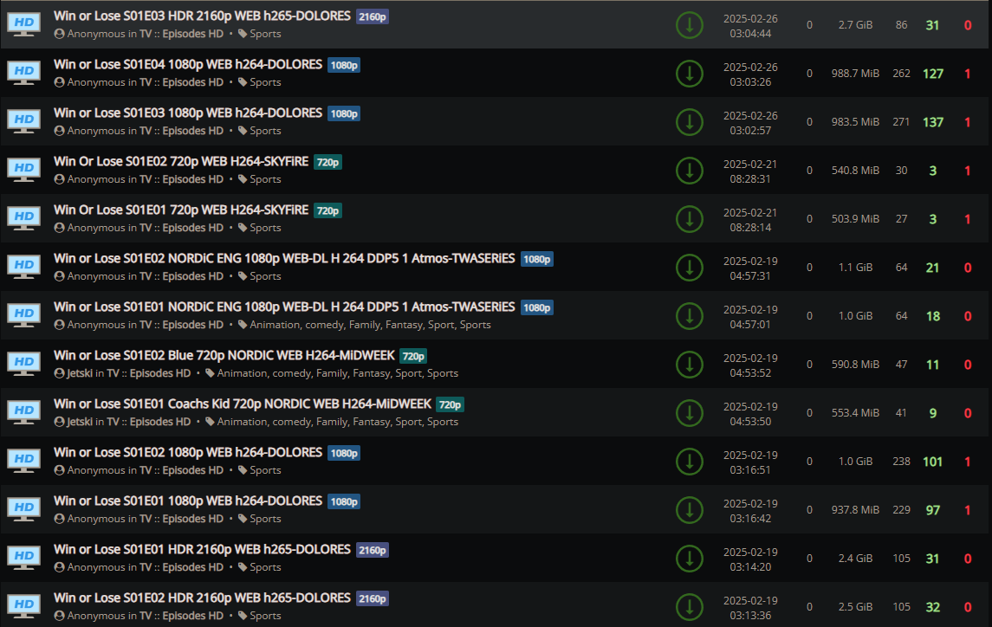Click Episodes HD category on S01E02 HDR 2160p row

tap(193, 616)
